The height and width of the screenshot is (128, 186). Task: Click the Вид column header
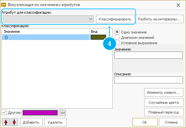[98, 31]
